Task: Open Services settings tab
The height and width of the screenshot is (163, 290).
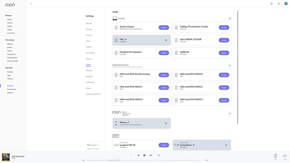Action: pyautogui.click(x=89, y=35)
